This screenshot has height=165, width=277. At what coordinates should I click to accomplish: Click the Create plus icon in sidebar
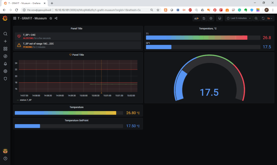pos(5,41)
